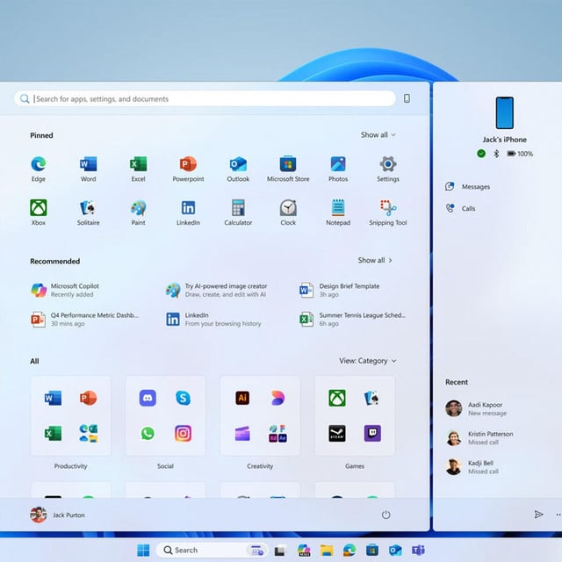Open Messages in the phone panel

(x=467, y=186)
